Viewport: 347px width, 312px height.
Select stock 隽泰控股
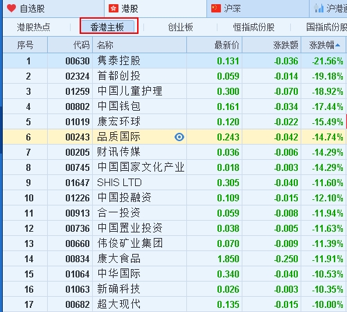pos(119,61)
